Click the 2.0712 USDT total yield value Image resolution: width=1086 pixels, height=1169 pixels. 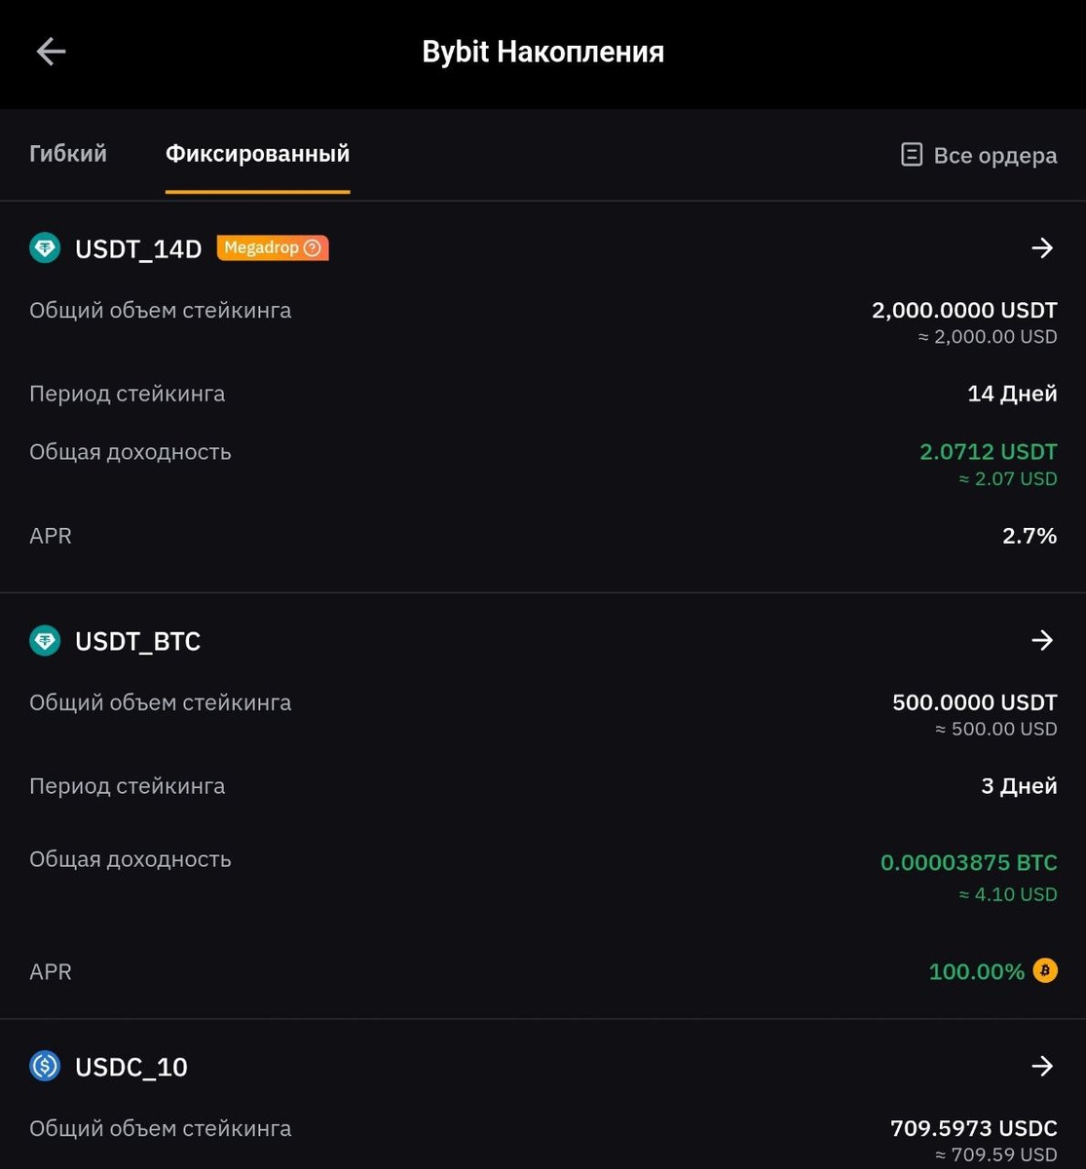[988, 452]
